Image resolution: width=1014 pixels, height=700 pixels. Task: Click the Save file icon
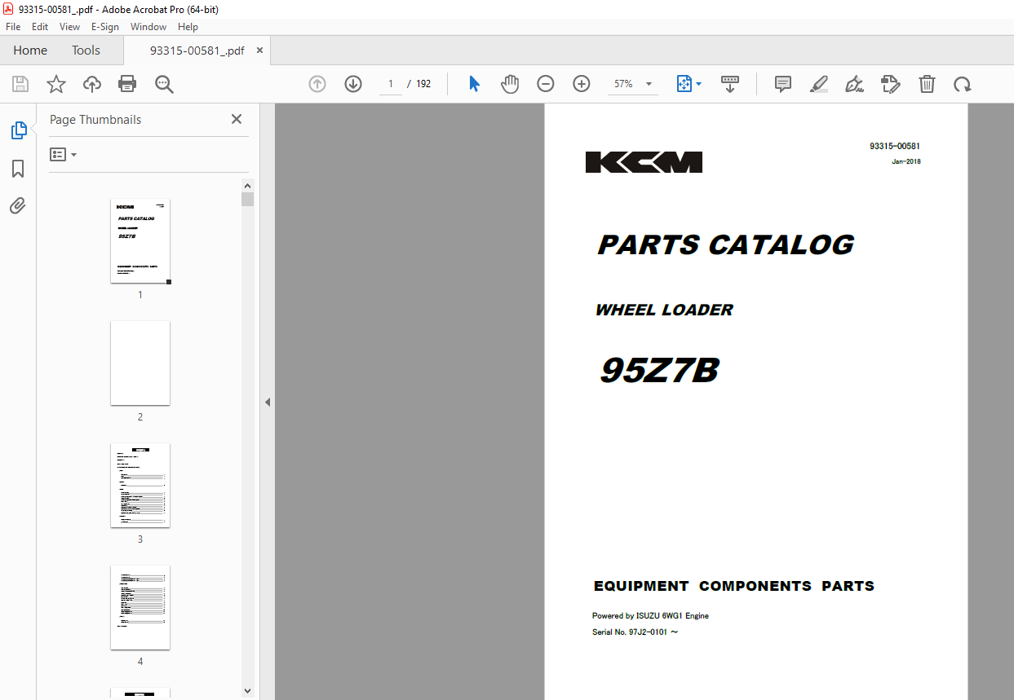[20, 84]
